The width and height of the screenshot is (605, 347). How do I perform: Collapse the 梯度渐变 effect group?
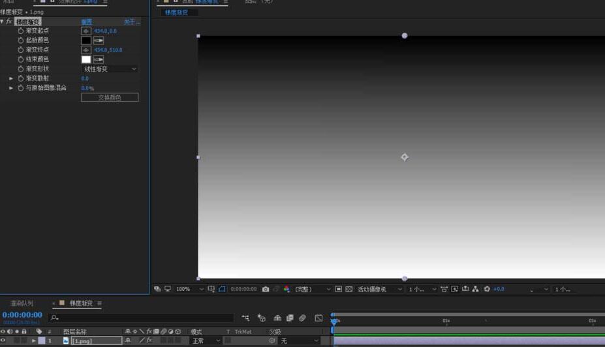pyautogui.click(x=2, y=22)
